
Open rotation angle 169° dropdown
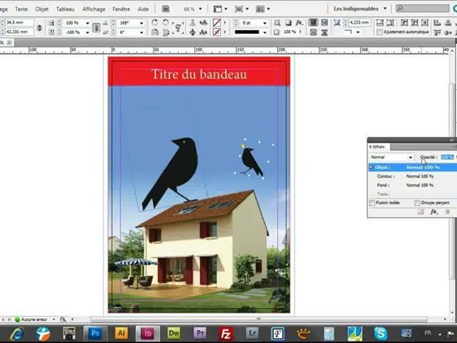pyautogui.click(x=142, y=23)
